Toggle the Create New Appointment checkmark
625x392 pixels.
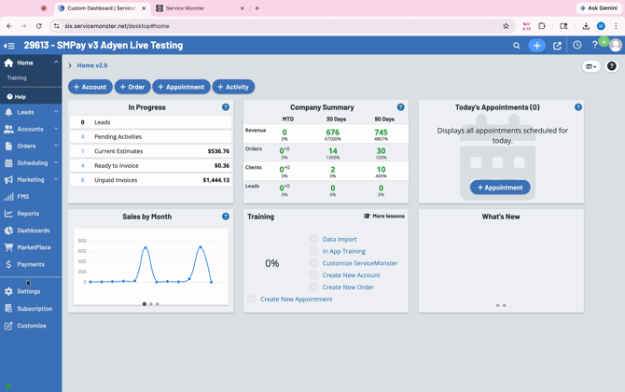(x=251, y=299)
